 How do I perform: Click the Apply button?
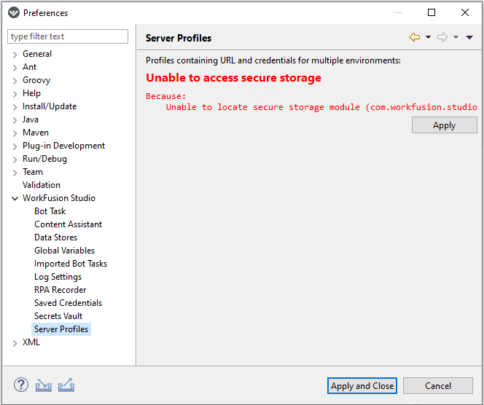[444, 125]
